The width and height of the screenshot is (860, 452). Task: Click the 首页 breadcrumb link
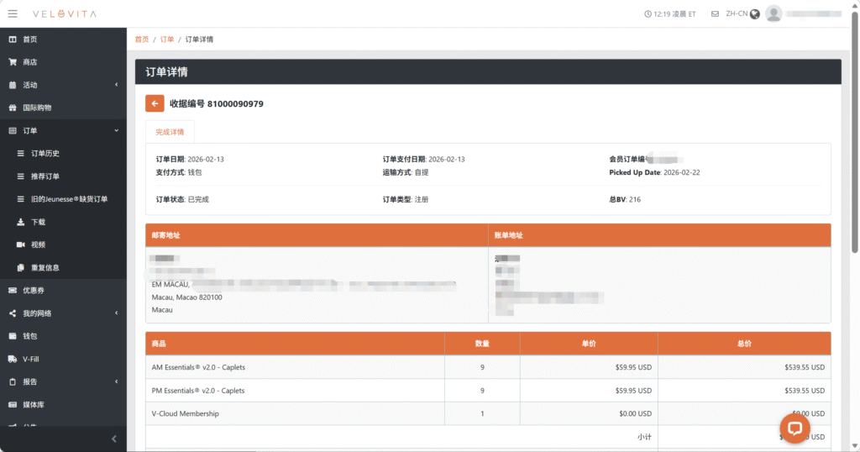142,39
